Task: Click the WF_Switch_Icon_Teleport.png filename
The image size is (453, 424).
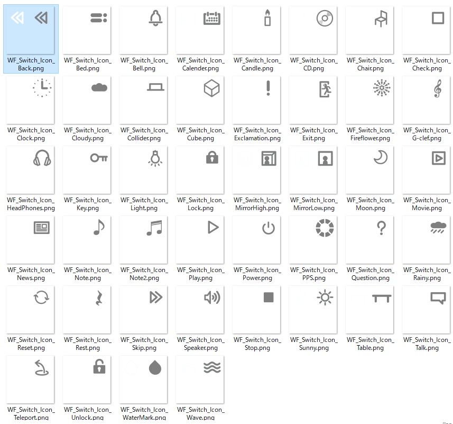Action: [31, 413]
